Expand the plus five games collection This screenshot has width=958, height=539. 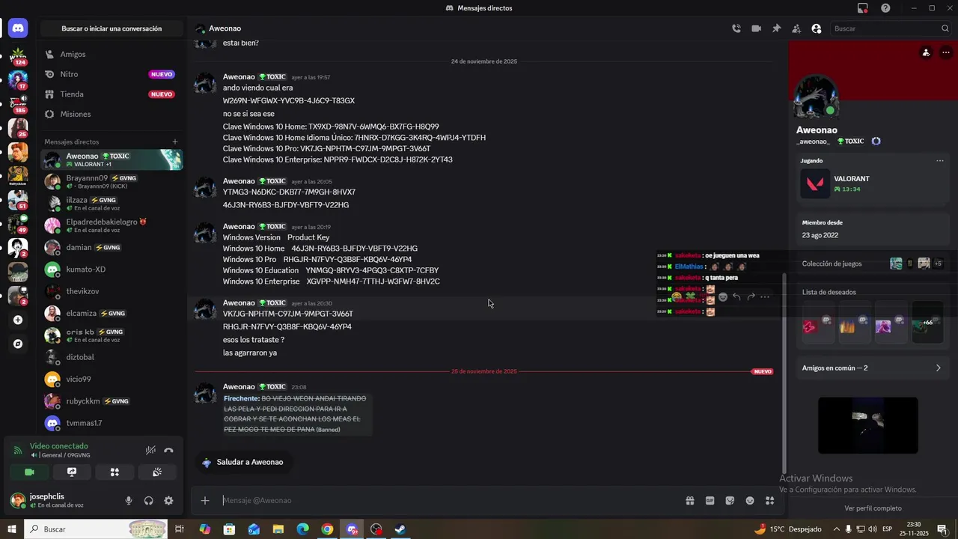tap(938, 264)
